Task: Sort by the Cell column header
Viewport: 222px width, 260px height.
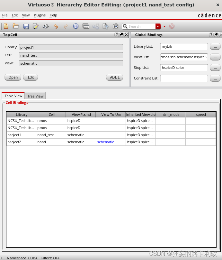Action: (51, 115)
